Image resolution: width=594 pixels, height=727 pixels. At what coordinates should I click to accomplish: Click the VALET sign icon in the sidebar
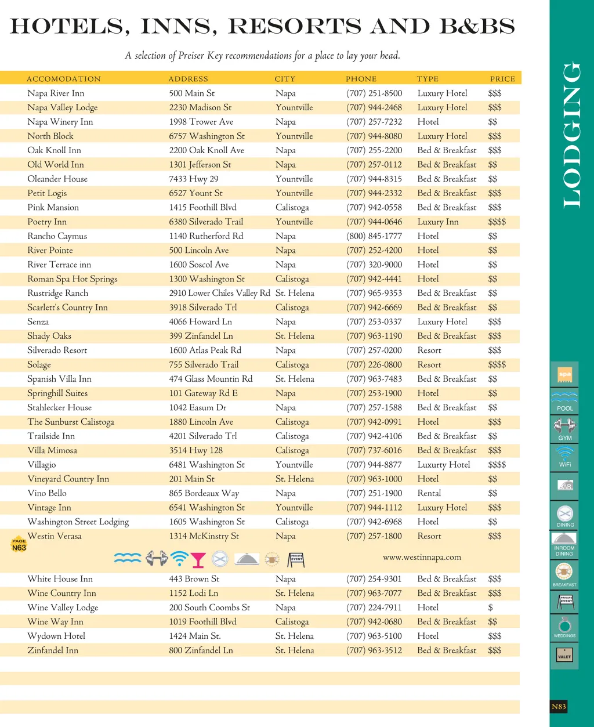click(x=564, y=656)
